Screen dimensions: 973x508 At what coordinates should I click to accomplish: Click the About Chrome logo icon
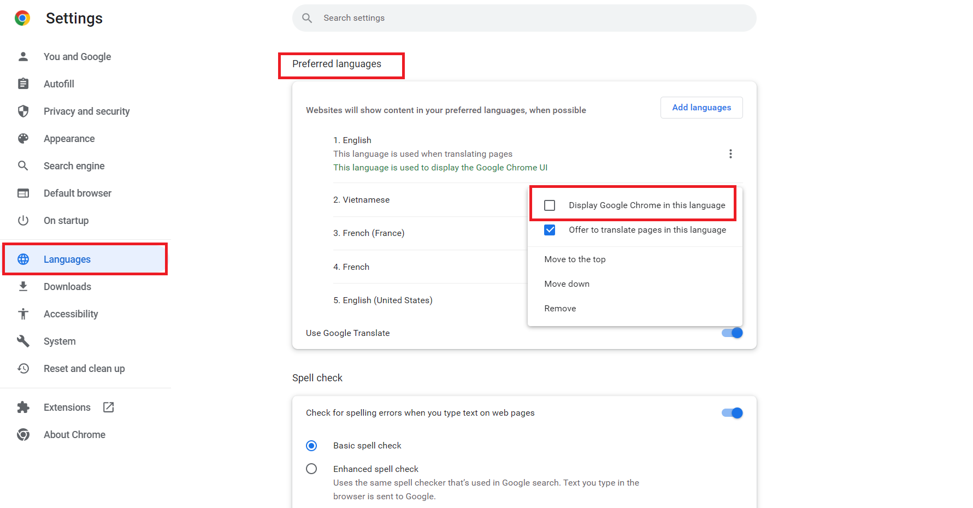pyautogui.click(x=23, y=434)
